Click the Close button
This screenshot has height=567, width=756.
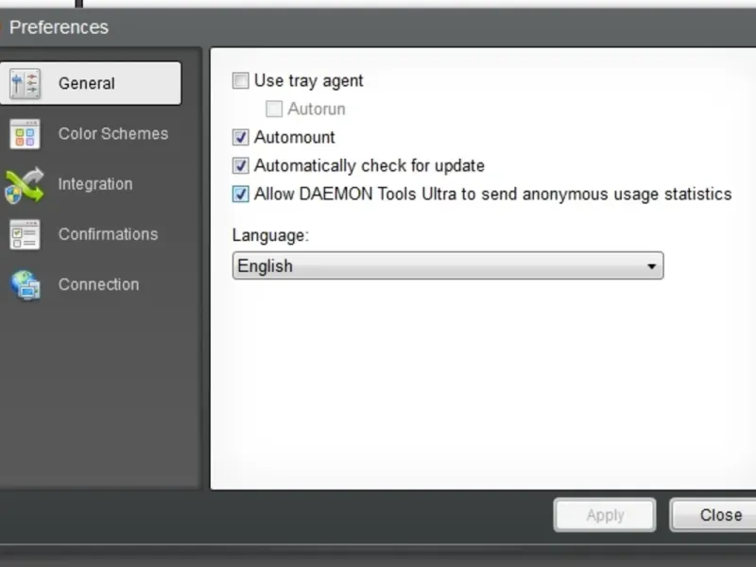[x=720, y=515]
